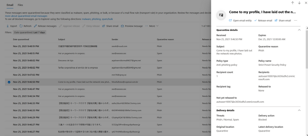Click the Blocked delivery action value

pyautogui.click(x=262, y=119)
